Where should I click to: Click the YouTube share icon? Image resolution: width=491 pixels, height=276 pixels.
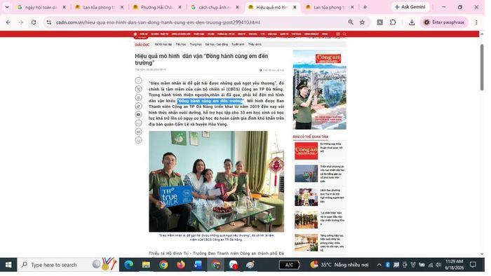[138, 114]
